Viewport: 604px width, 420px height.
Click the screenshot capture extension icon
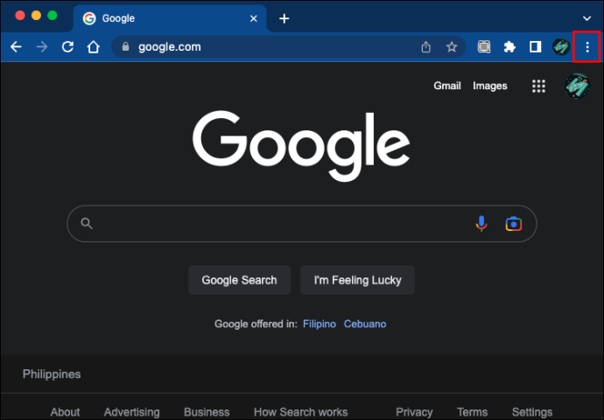[484, 47]
